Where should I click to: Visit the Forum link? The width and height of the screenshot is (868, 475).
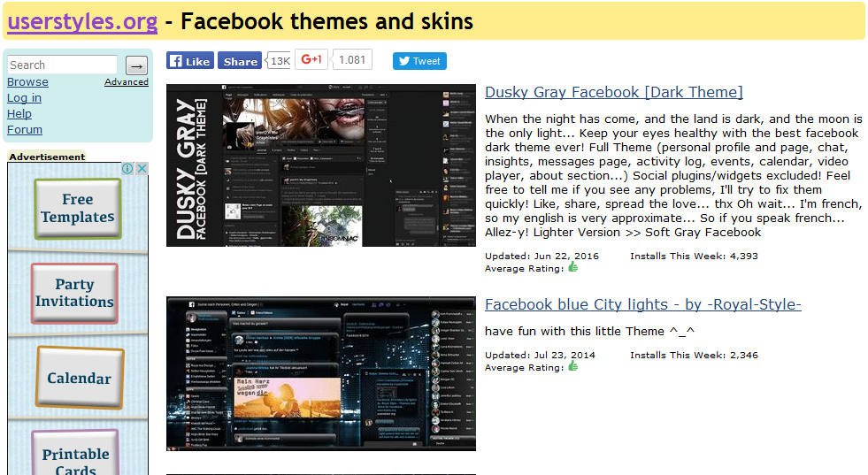click(25, 129)
